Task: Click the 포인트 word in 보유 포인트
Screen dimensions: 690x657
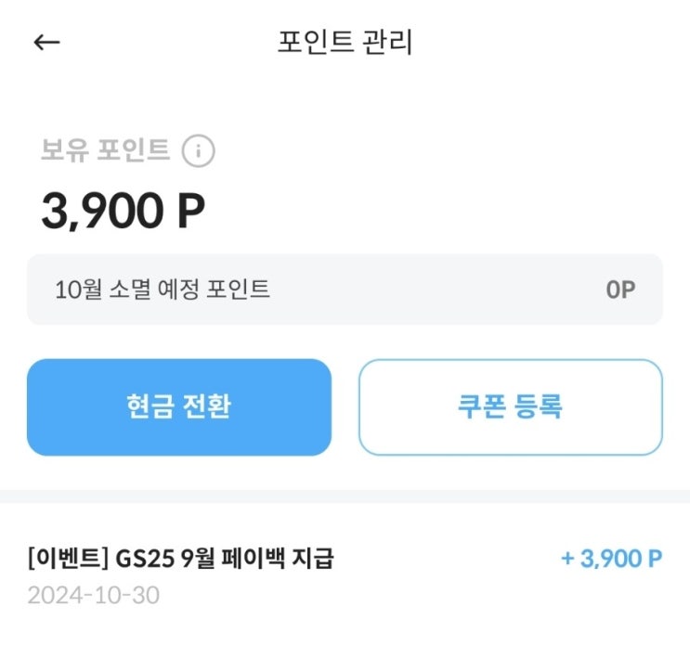Action: 136,150
